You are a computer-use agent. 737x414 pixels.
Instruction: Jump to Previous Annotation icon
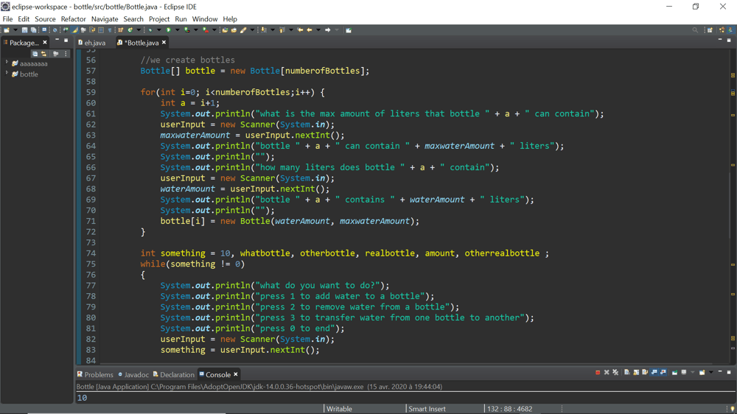(x=282, y=30)
